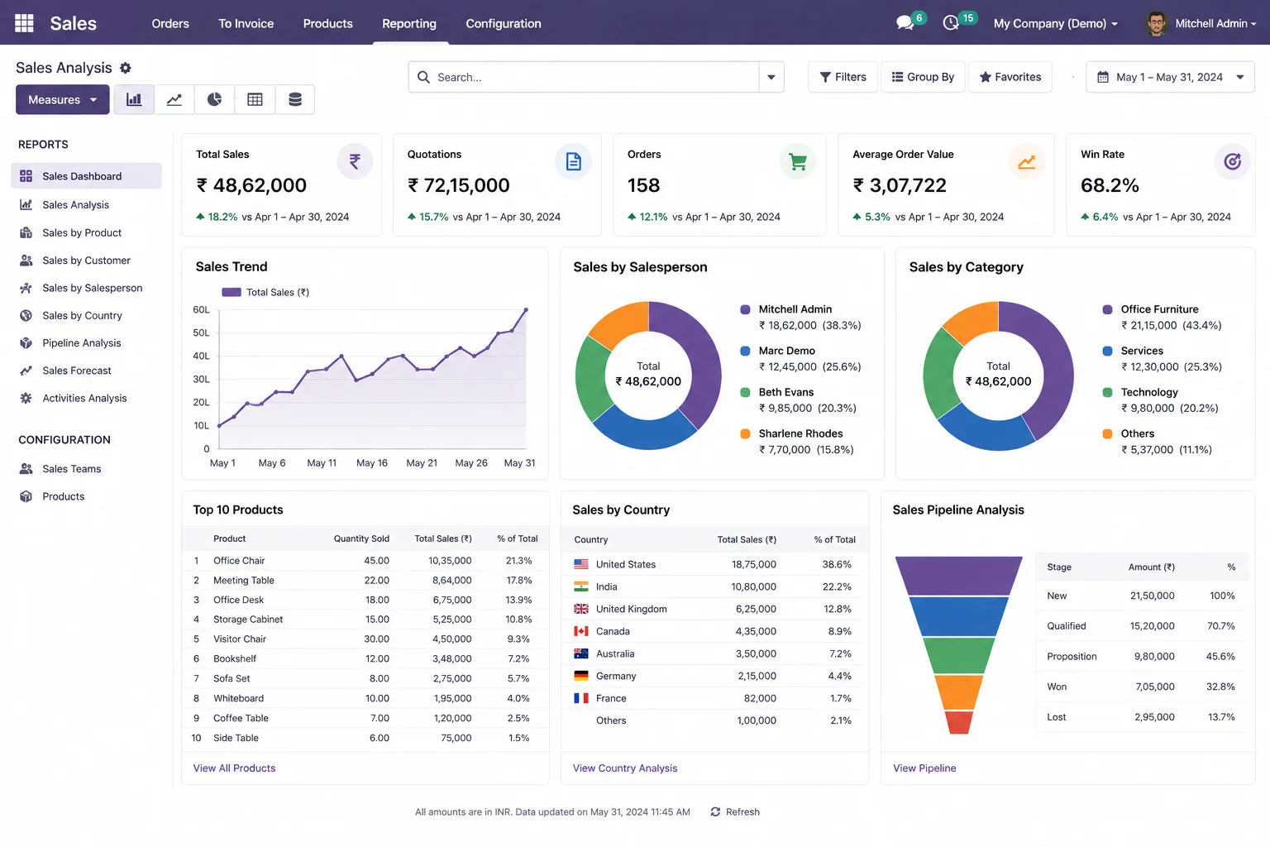The width and height of the screenshot is (1270, 847).
Task: Click the Sales Teams people icon
Action: tap(26, 469)
